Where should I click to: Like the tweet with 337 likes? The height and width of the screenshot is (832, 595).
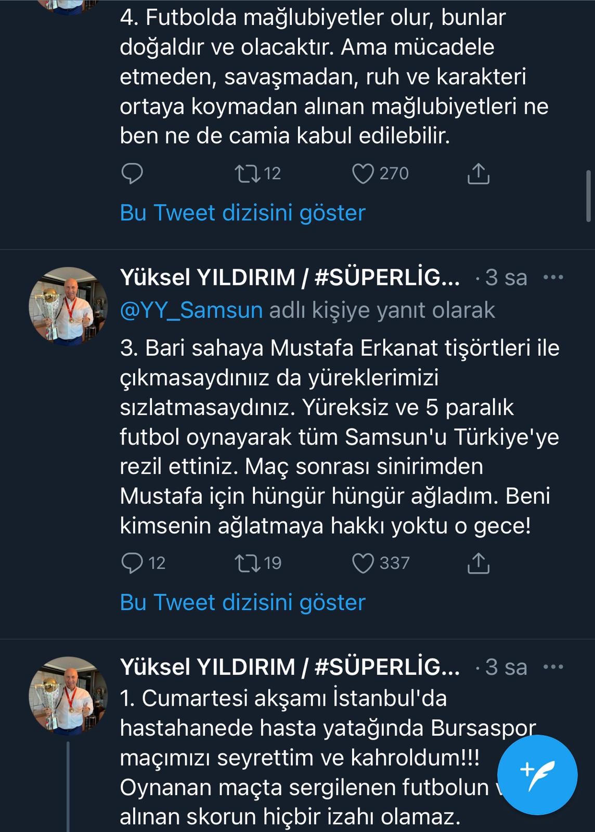363,563
